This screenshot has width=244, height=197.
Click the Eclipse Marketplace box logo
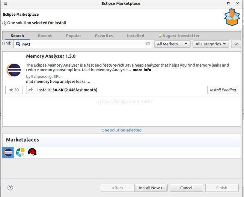pos(232,17)
